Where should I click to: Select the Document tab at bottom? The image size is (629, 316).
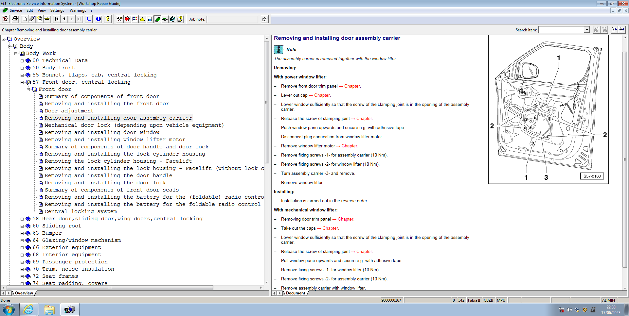(296, 293)
